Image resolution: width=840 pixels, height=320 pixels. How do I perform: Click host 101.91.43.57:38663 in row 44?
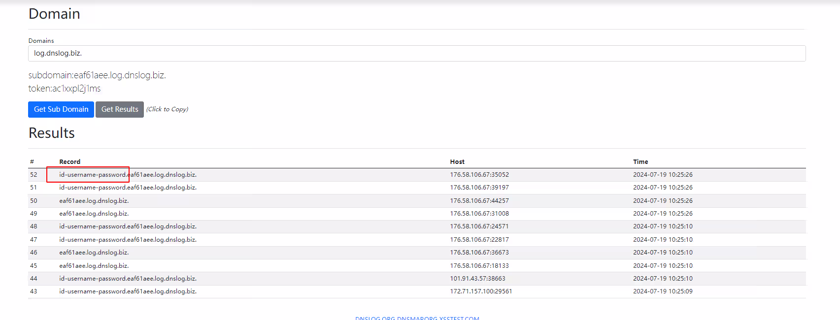tap(477, 279)
